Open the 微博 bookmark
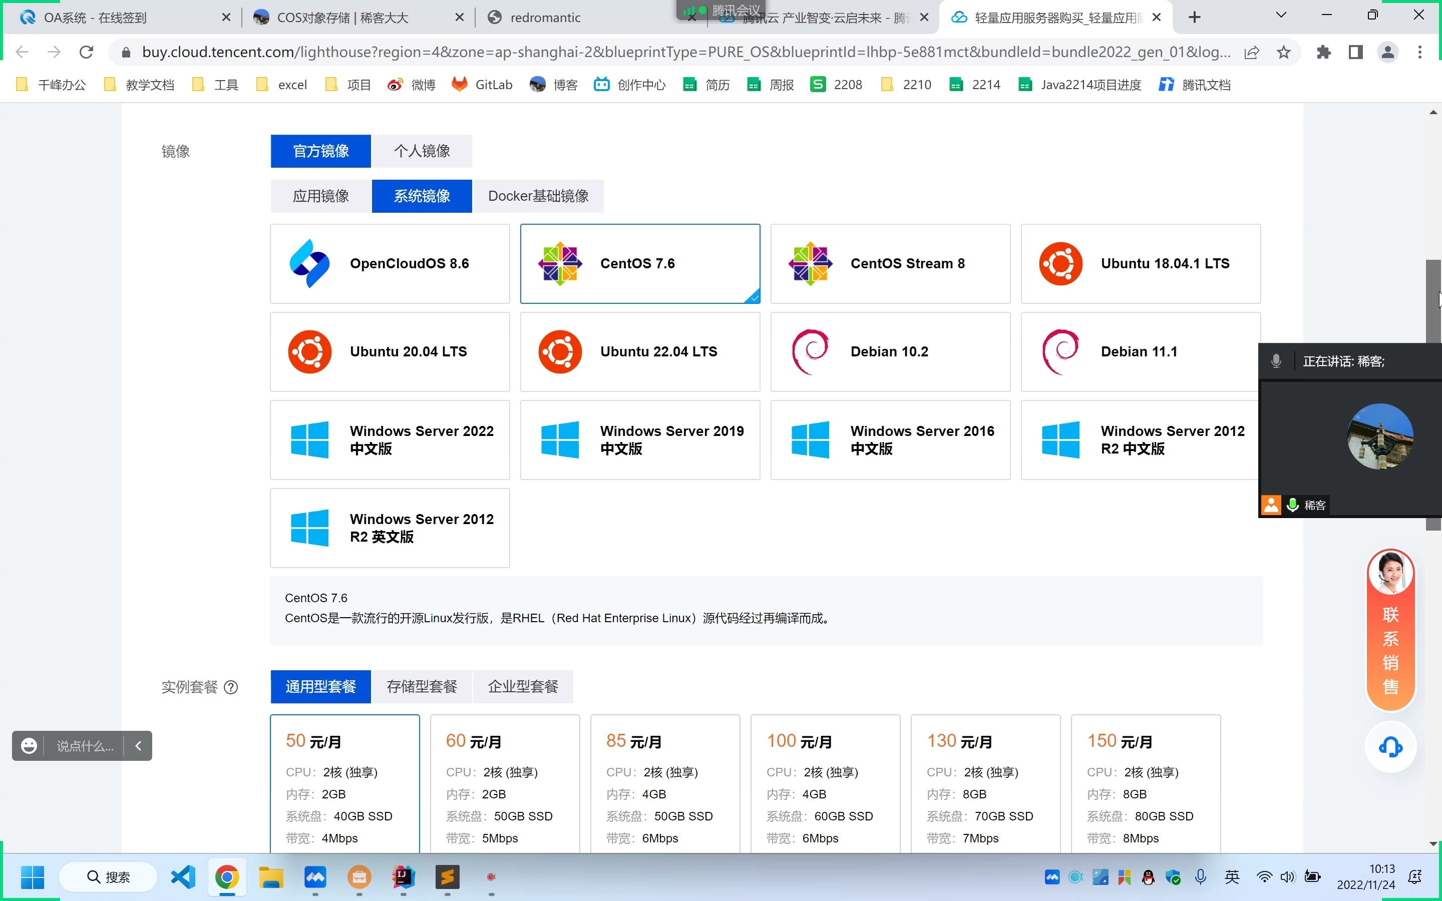Screen dimensions: 1442x901 tap(412, 85)
